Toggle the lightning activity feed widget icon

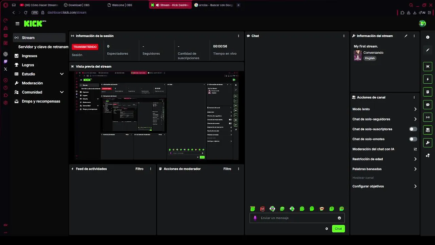click(428, 79)
